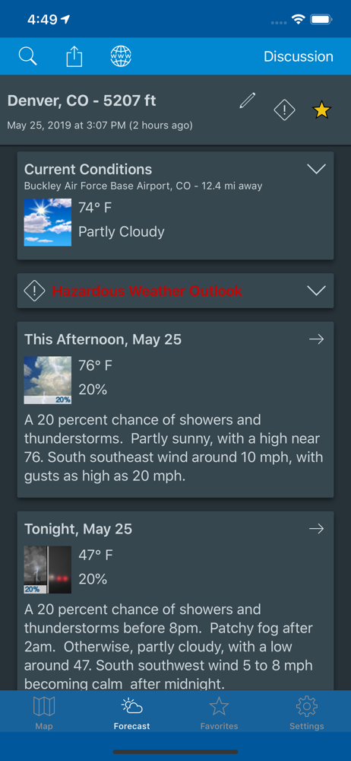Open Tonight forecast details arrow
Viewport: 351px width, 761px height.
coord(317,529)
